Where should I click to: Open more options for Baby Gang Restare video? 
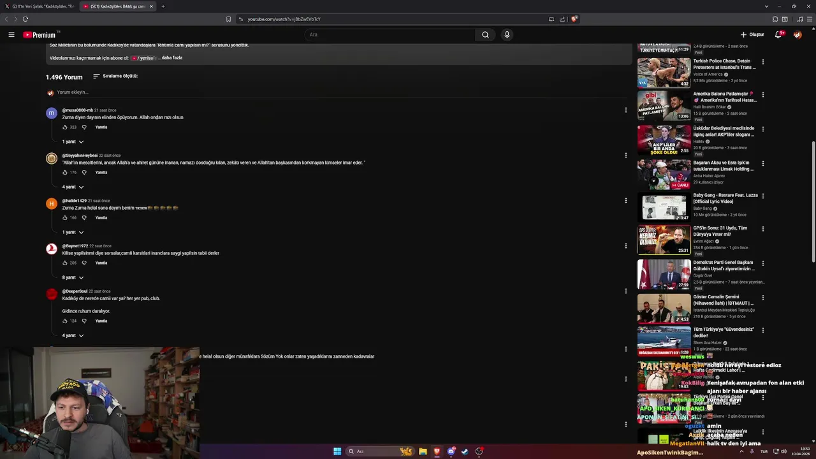(x=762, y=196)
